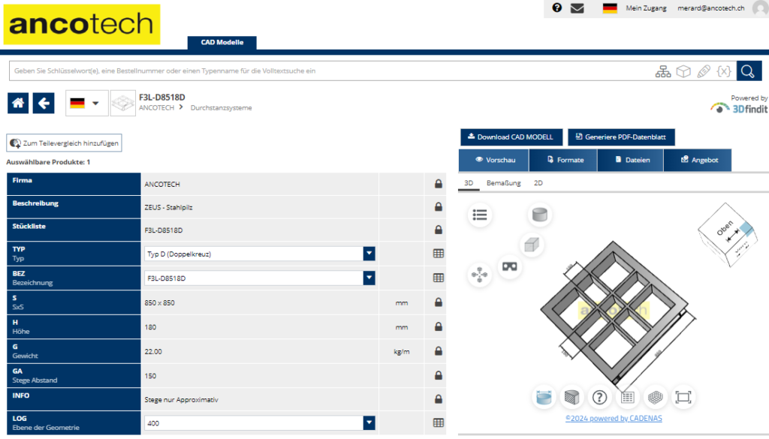
Task: Toggle fullscreen for the 3D viewer
Action: pos(682,397)
